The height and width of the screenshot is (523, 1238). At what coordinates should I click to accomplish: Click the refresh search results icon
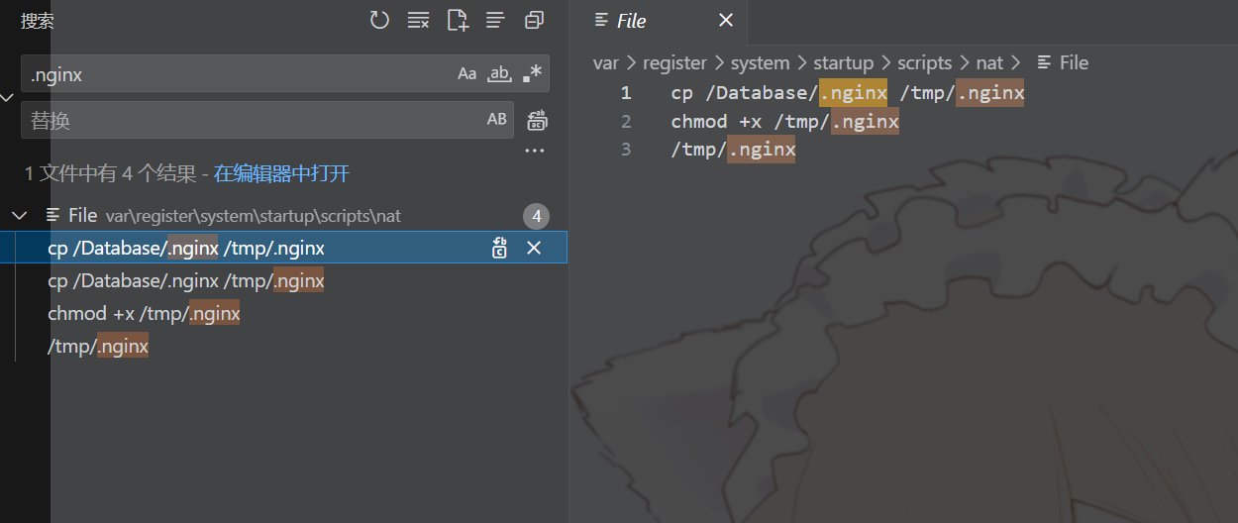[x=379, y=21]
